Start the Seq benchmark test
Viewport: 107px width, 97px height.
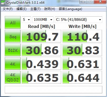[13, 36]
